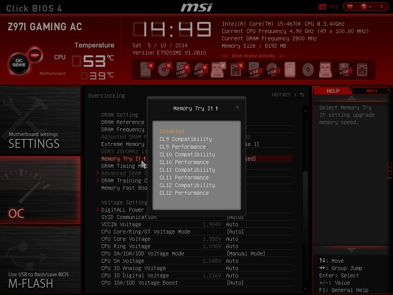The image size is (393, 295).
Task: Edit the CPU Ring Voltage Auto field
Action: click(232, 246)
